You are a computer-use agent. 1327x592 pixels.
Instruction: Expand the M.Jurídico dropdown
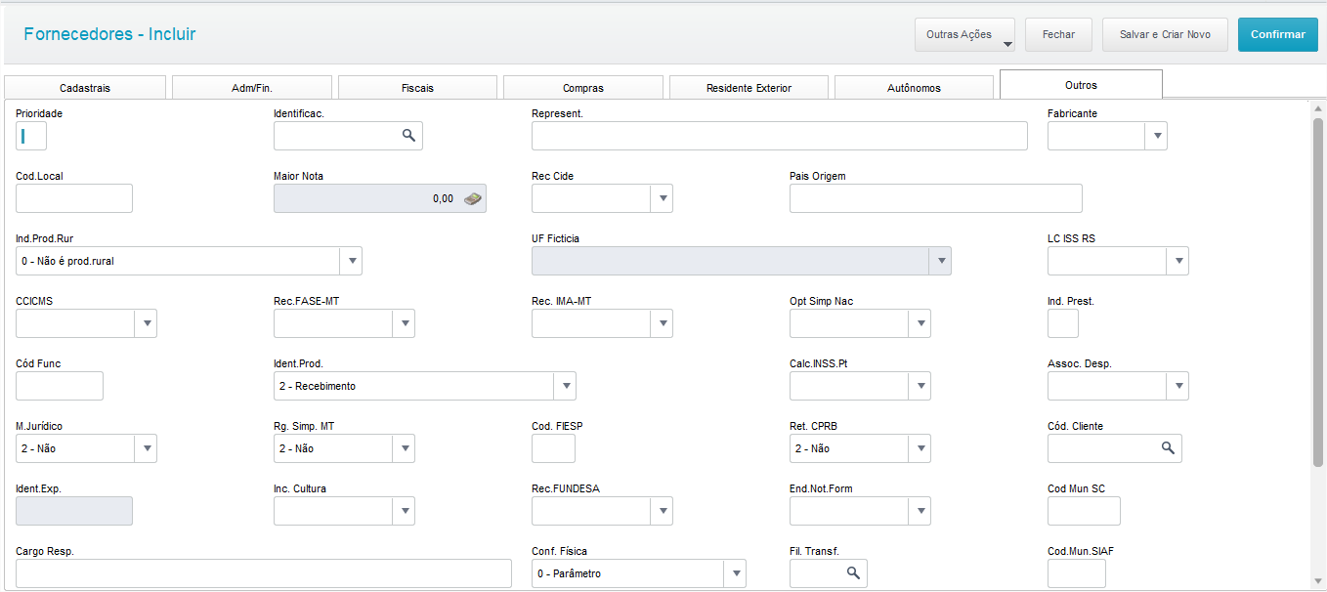(x=146, y=448)
